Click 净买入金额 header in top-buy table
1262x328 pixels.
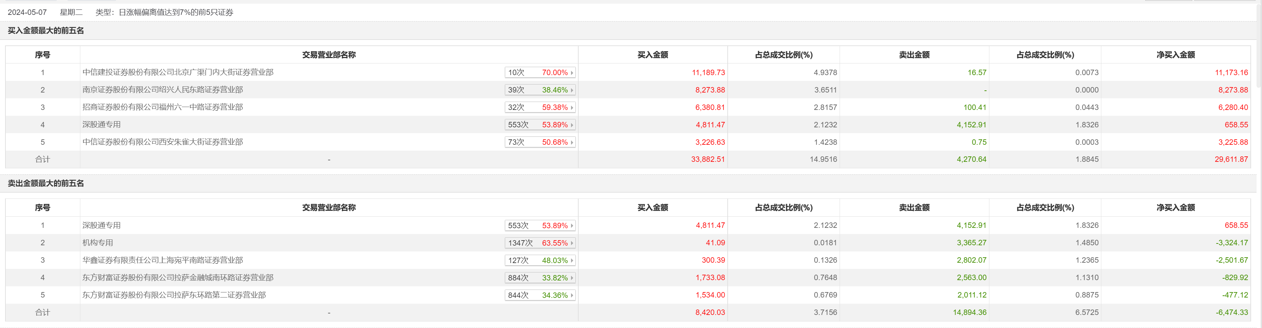click(x=1175, y=55)
